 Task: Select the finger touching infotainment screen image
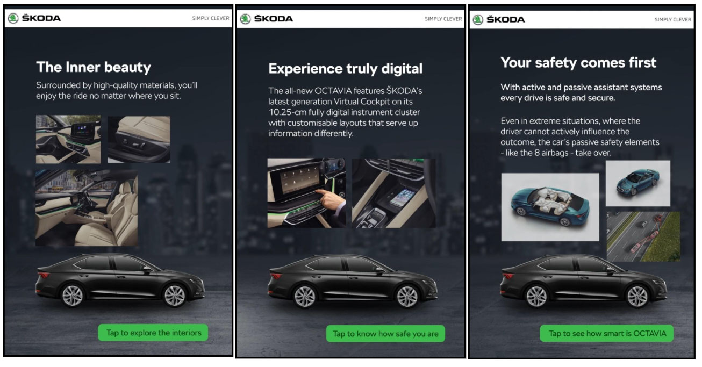tap(306, 193)
